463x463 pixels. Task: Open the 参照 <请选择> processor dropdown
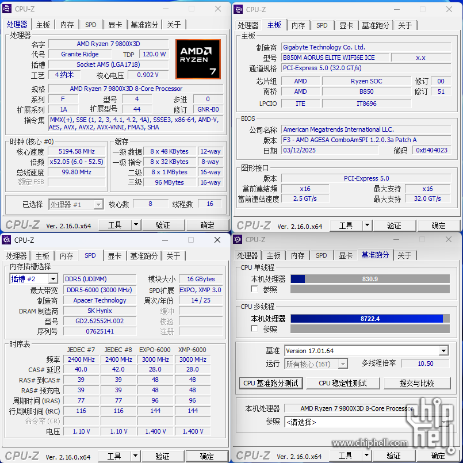(x=366, y=422)
